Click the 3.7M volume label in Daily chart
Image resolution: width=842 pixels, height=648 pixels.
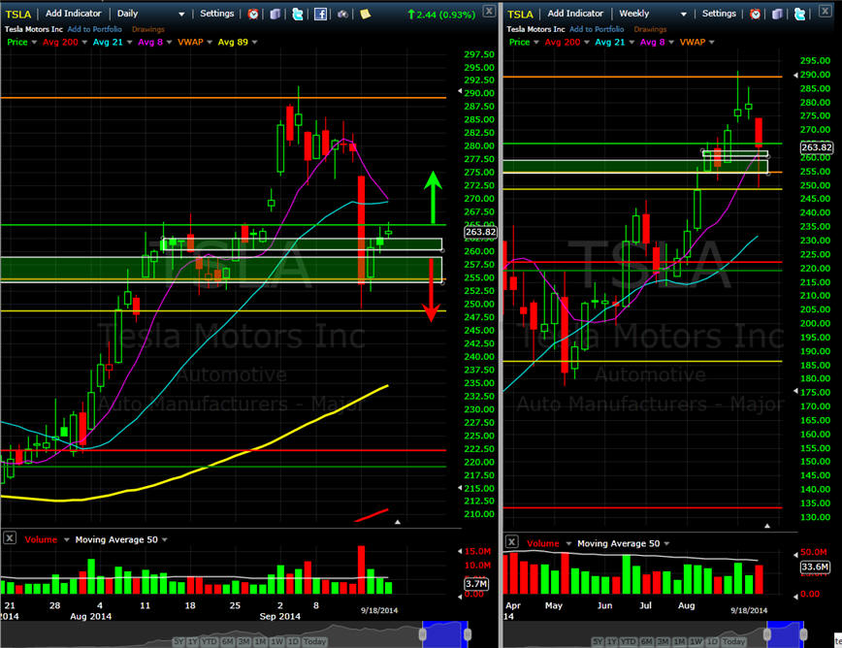(475, 584)
